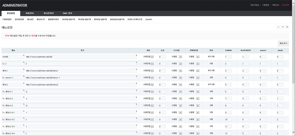Screen dimensions: 295x136
Task: Click the smallest 가 font size button
Action: 278,27
